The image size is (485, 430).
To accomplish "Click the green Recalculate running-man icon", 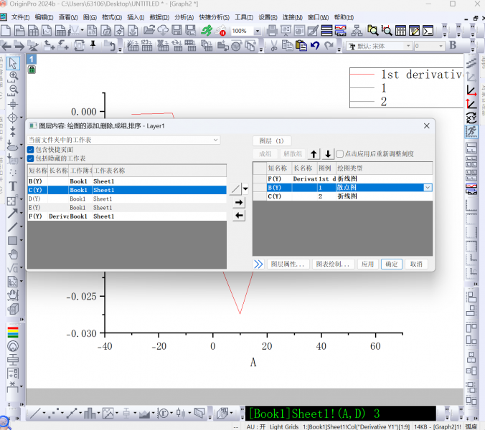I will [207, 31].
